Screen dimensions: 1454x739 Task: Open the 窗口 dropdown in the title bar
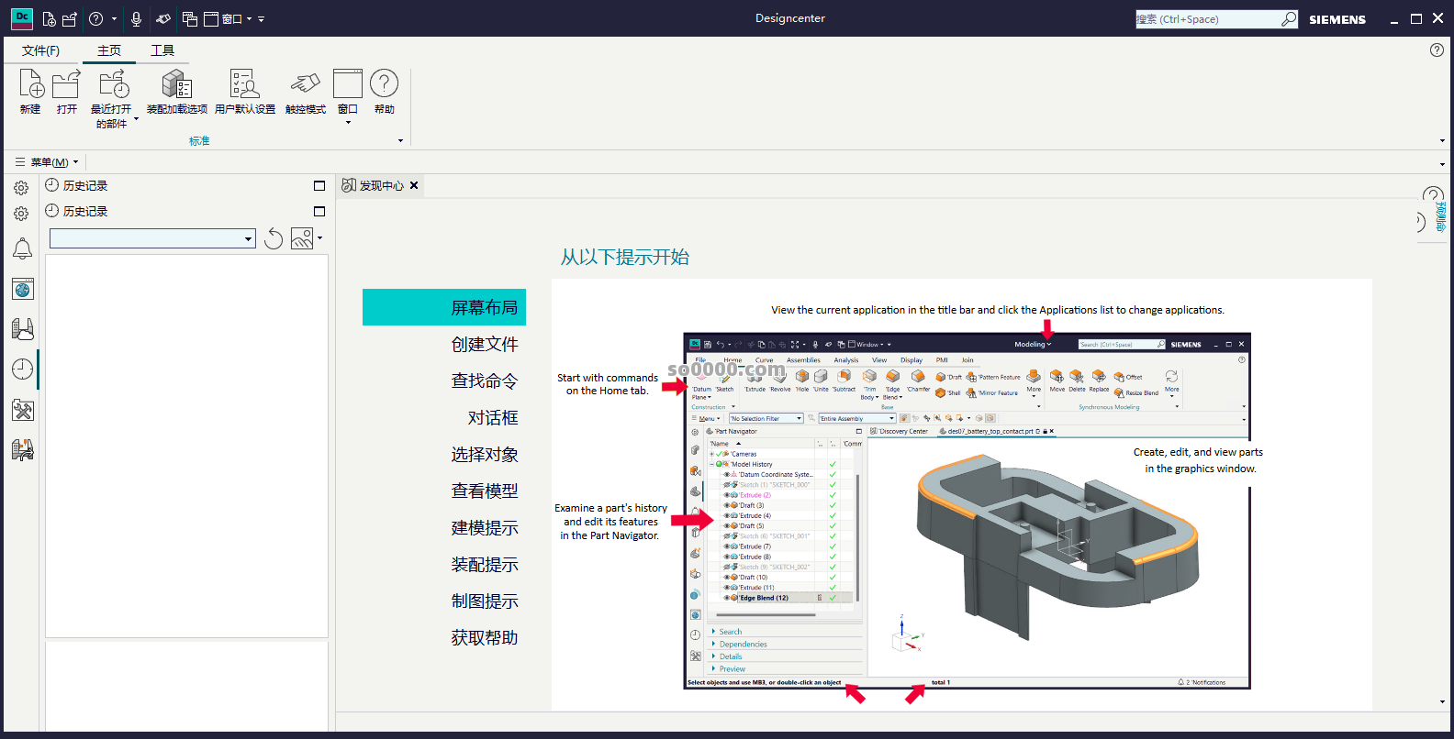pos(228,18)
